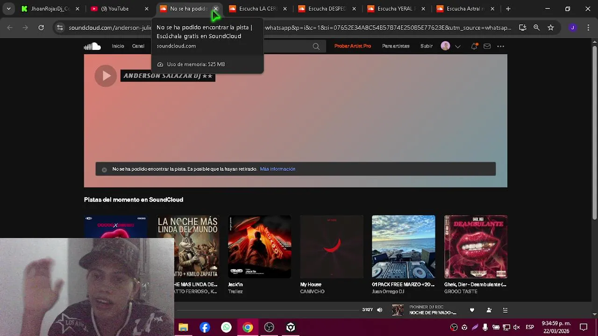Install app icon in address bar
Screen dimensions: 598x336
coord(522,28)
